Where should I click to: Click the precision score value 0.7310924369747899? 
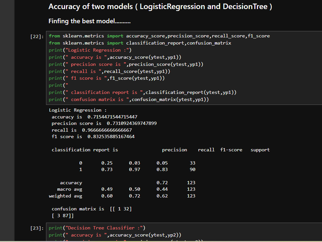pyautogui.click(x=132, y=124)
